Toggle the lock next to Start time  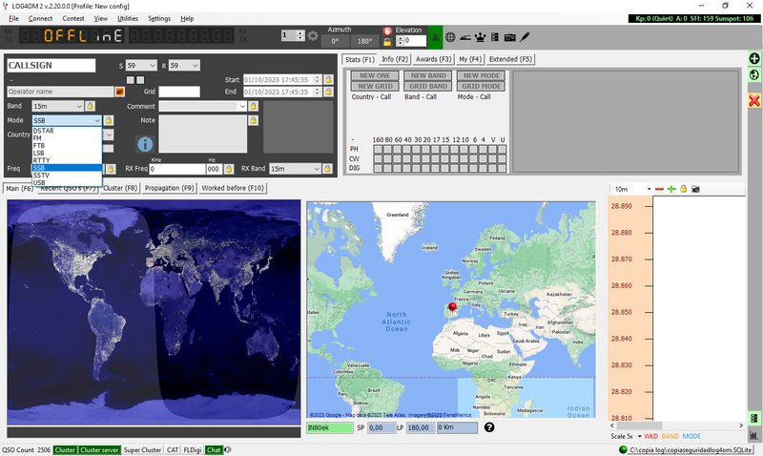(328, 79)
